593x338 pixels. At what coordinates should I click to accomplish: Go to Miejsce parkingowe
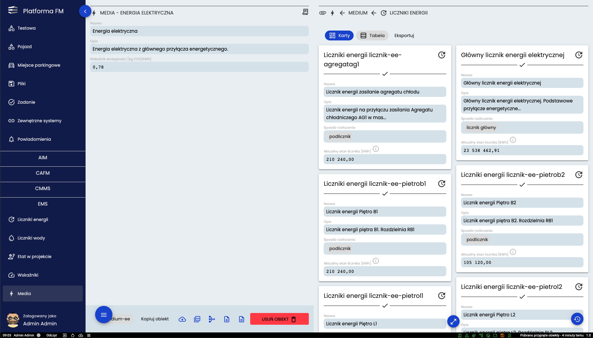43,65
